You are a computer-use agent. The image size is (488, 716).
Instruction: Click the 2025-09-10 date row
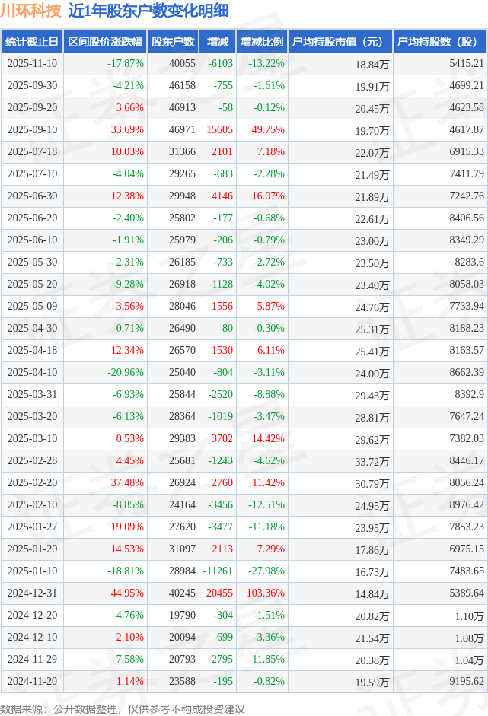point(32,130)
